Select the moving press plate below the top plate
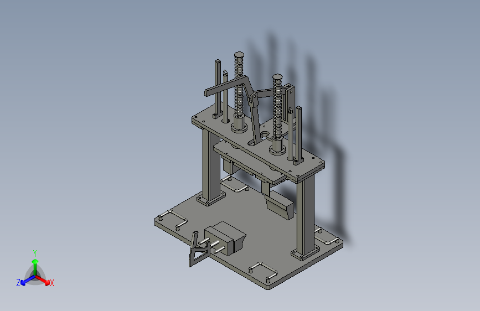Viewport: 480px width, 311px height. [x=250, y=162]
